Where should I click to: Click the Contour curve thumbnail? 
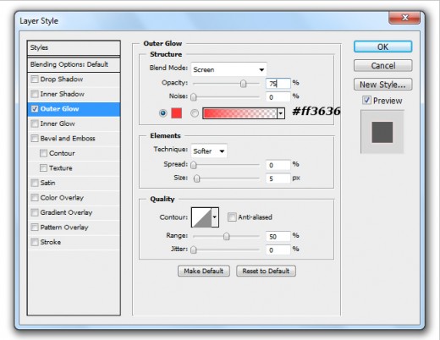coord(201,217)
